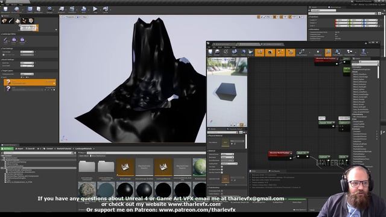This screenshot has width=386, height=217.
Task: Open the Cinematics toolbar menu
Action: click(x=72, y=10)
